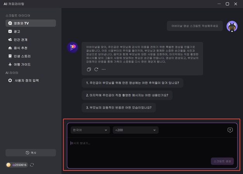This screenshot has width=243, height=174.
Task: Click the new chat icon in input box
Action: point(230,130)
